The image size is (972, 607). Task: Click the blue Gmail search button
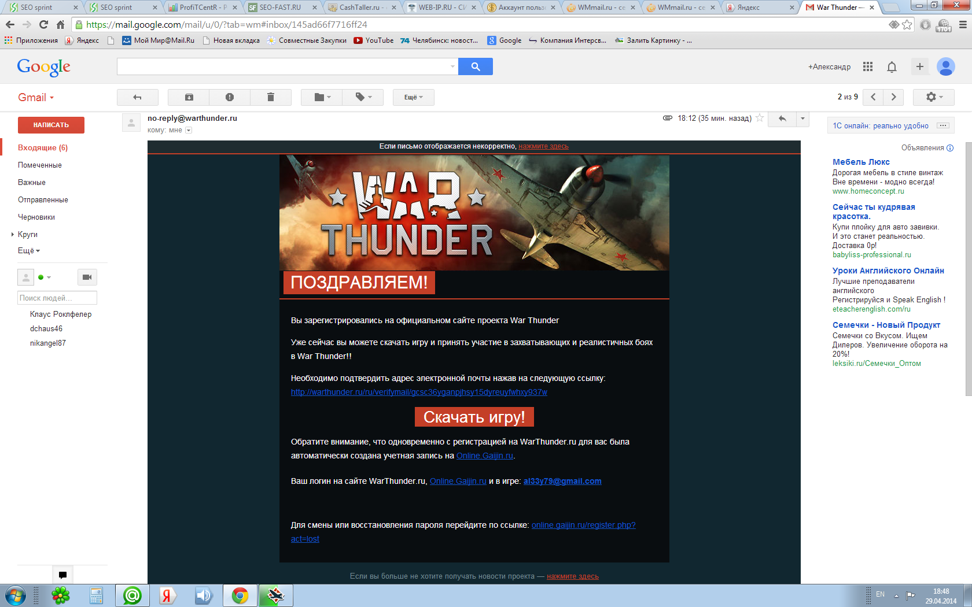[476, 66]
